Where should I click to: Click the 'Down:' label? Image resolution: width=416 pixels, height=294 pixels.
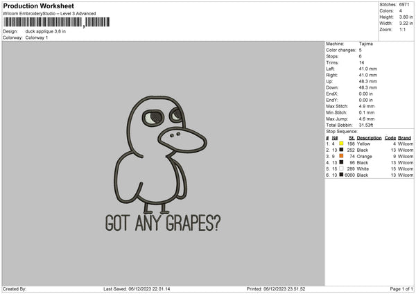coord(332,87)
